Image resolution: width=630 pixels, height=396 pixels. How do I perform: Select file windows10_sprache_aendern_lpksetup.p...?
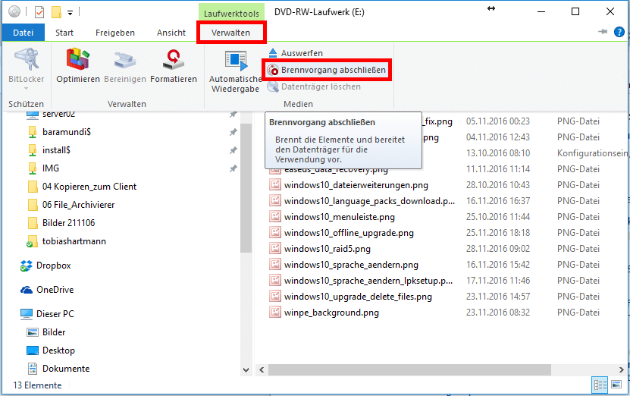(x=368, y=280)
